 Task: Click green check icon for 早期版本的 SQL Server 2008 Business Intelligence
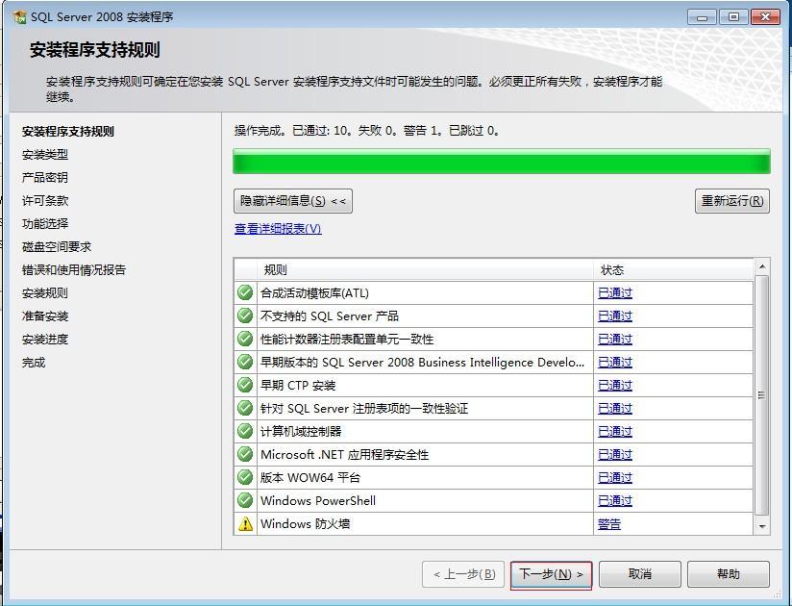[x=245, y=362]
